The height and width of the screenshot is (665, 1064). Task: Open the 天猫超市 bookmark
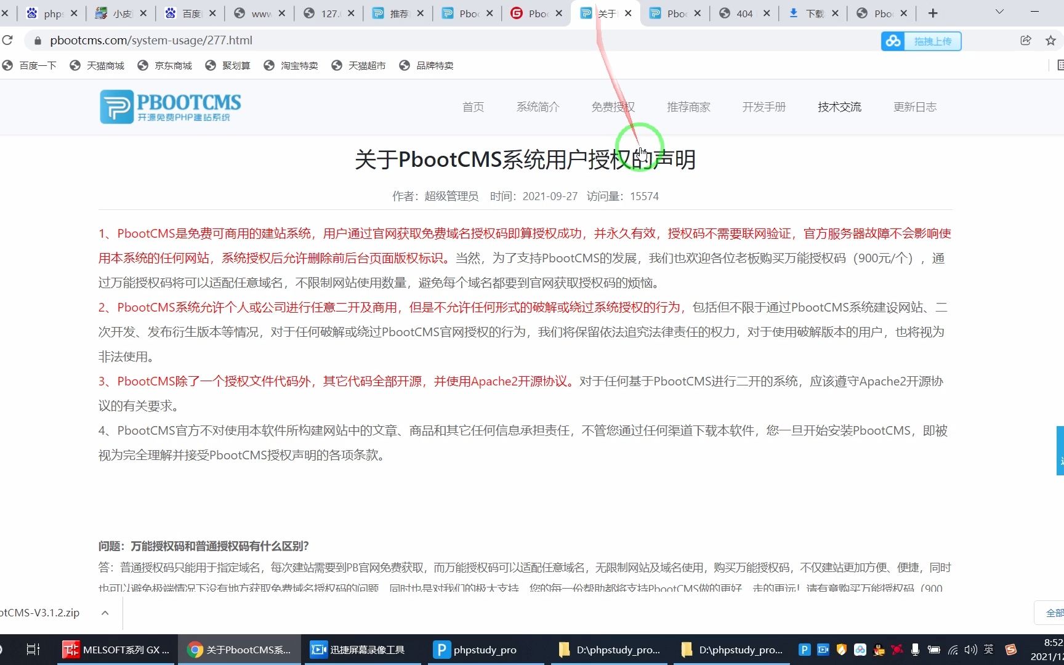tap(359, 65)
